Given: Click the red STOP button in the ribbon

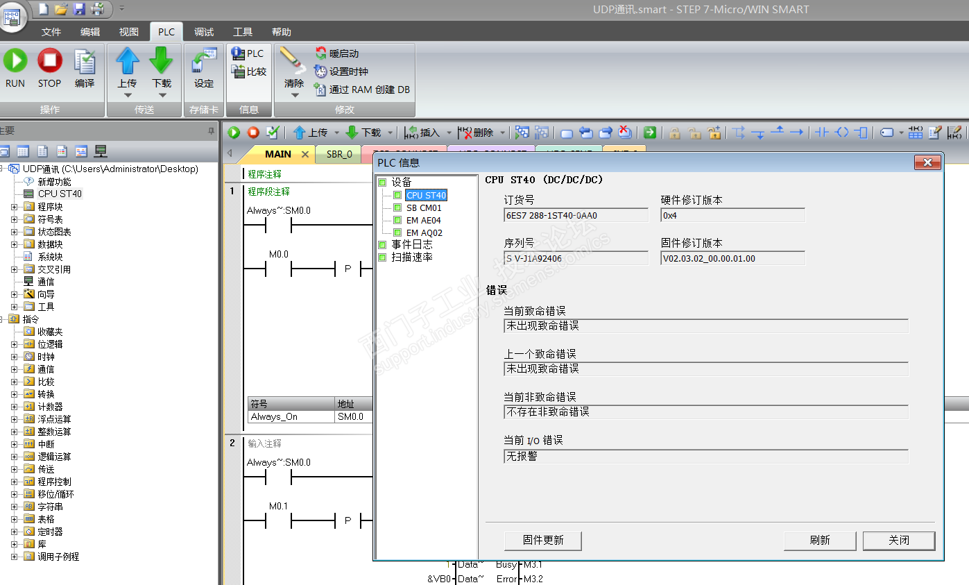Looking at the screenshot, I should 49,61.
